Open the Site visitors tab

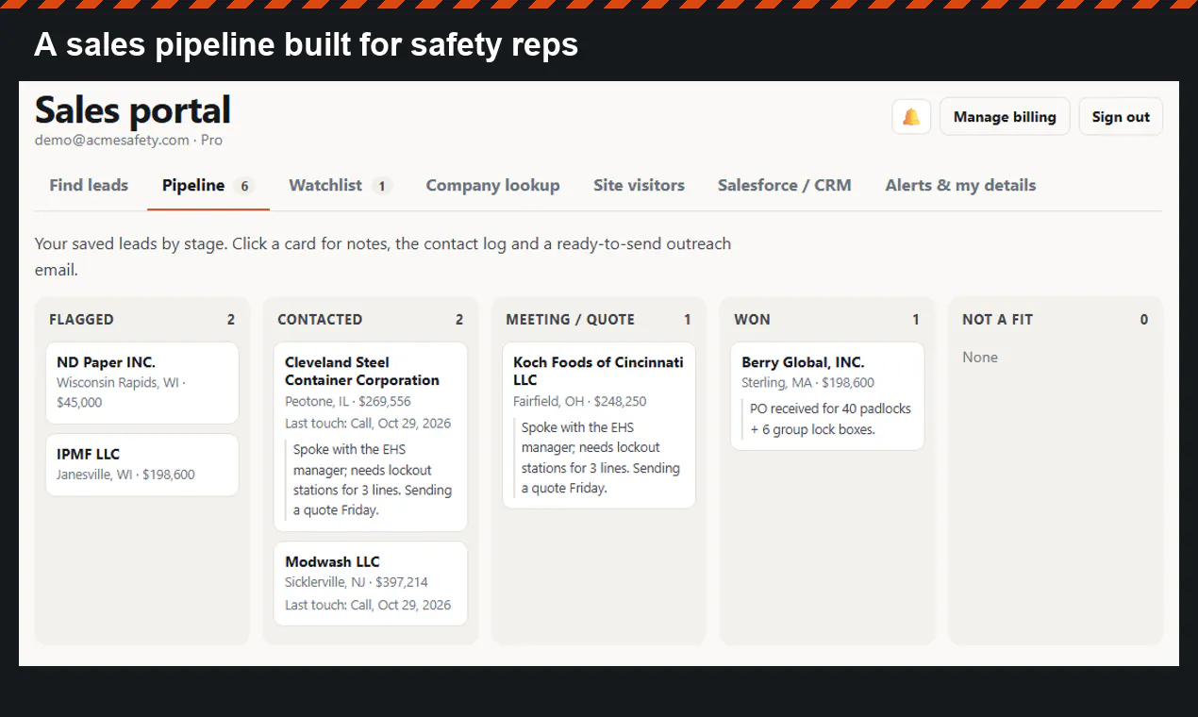(639, 186)
